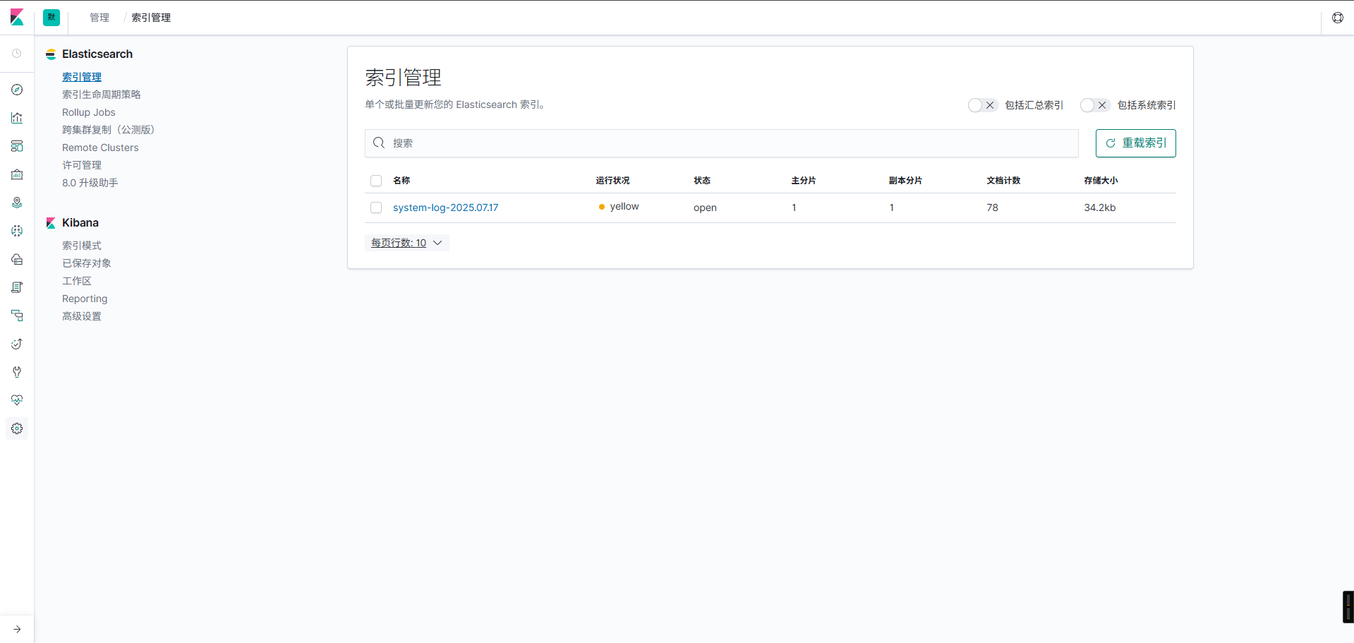Select the Visualize chart icon in sidebar
1354x643 pixels.
[17, 118]
